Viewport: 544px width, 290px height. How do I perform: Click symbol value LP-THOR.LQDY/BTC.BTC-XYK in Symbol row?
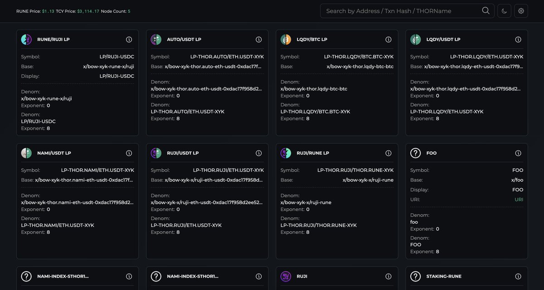(359, 57)
